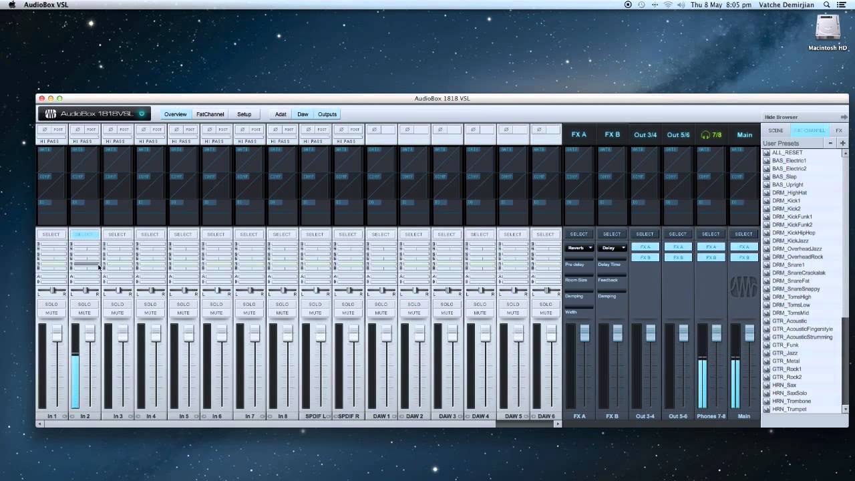Image resolution: width=855 pixels, height=481 pixels.
Task: Select the Main output bus
Action: click(744, 234)
